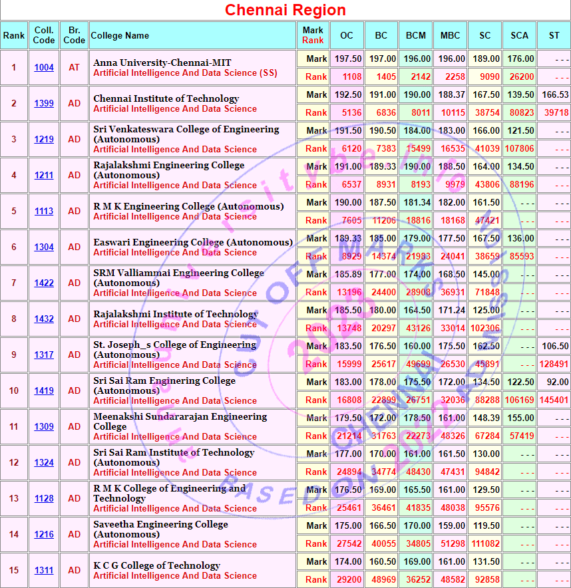Click the College Name column header
Viewport: 571px width, 588px height.
[120, 36]
